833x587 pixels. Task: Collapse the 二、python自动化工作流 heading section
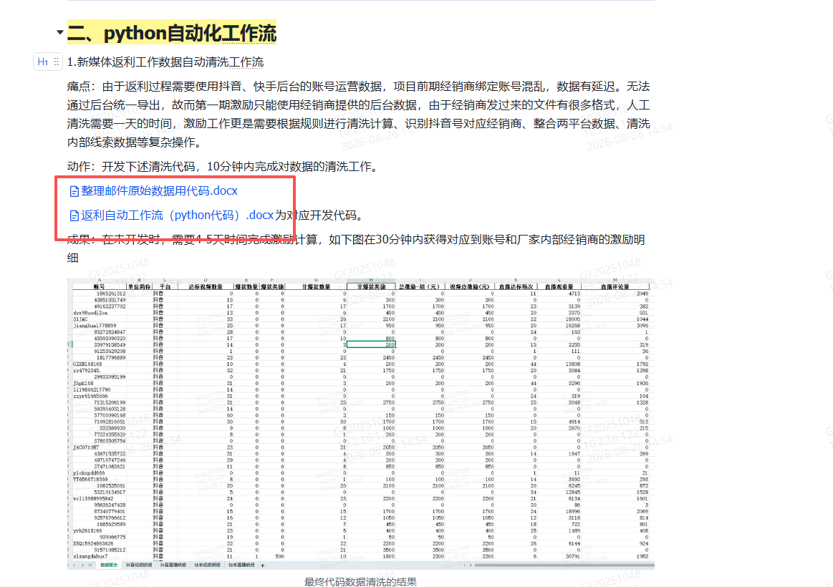point(60,32)
